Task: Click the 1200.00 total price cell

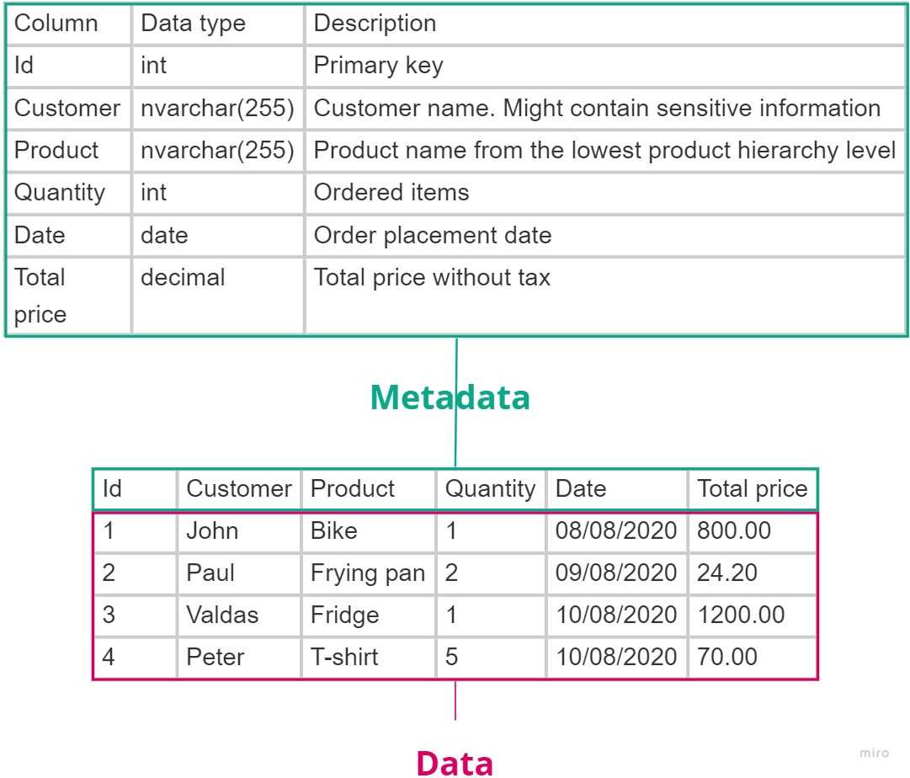Action: 752,615
